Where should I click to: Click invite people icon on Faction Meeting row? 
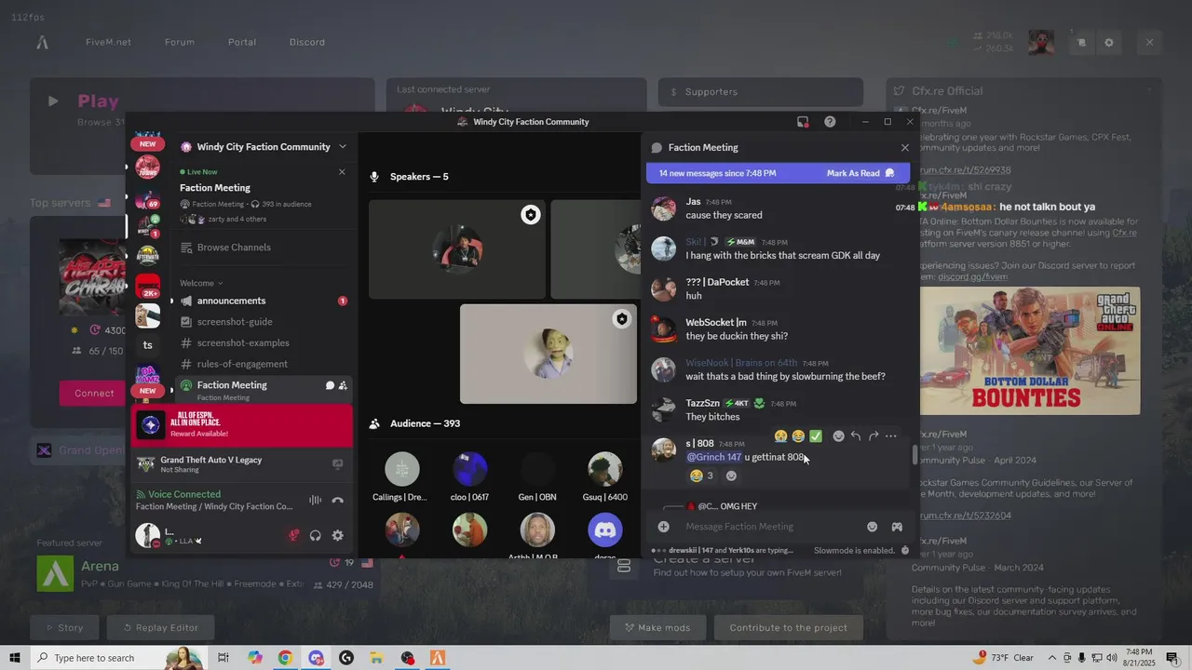[343, 385]
